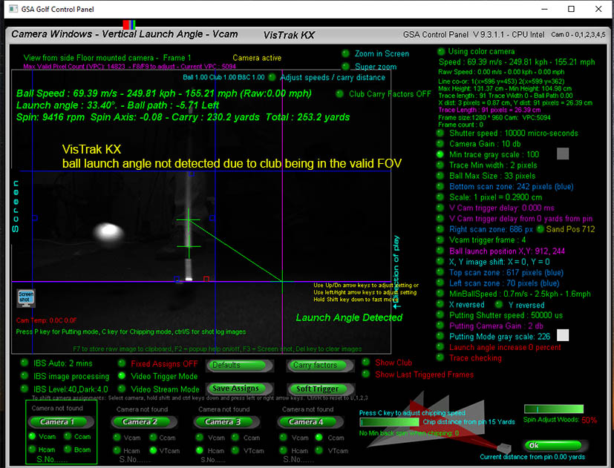This screenshot has height=468, width=614.
Task: Toggle X reversed option
Action: click(x=440, y=304)
